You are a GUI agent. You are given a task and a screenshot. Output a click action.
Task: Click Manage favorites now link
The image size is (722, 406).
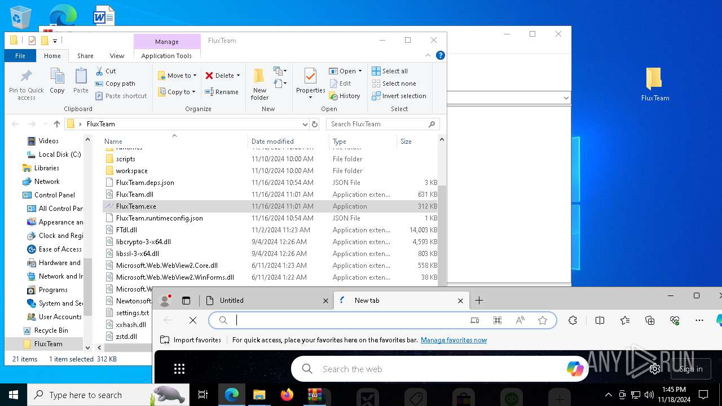454,340
